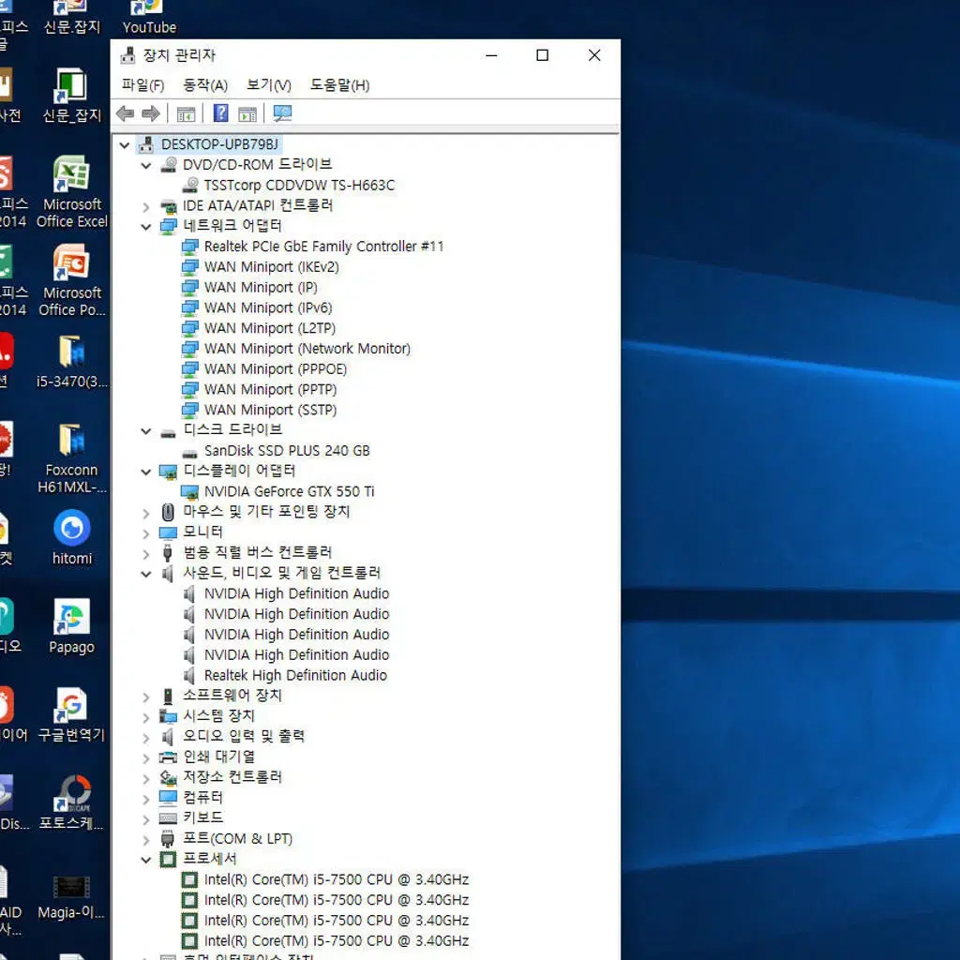This screenshot has height=960, width=960.
Task: Click the disc icon for DVD/CD-ROM 드라이브
Action: click(x=169, y=165)
